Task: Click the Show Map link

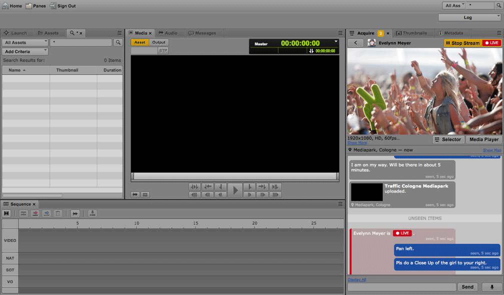Action: point(491,150)
